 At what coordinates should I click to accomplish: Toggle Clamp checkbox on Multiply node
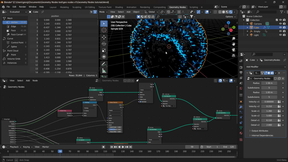[84, 111]
